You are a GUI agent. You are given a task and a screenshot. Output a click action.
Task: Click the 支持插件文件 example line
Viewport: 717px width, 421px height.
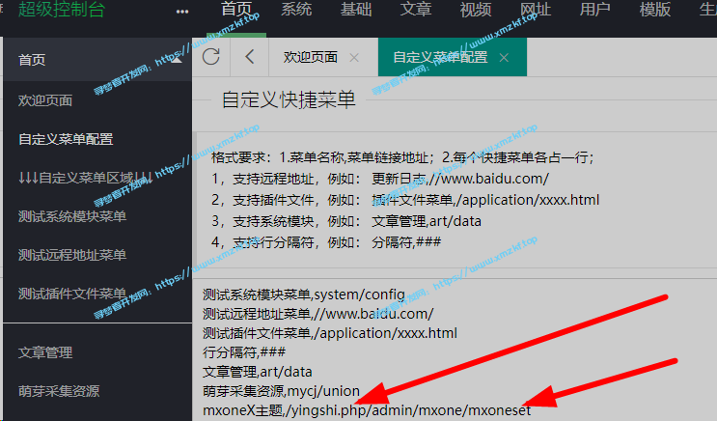pos(405,200)
